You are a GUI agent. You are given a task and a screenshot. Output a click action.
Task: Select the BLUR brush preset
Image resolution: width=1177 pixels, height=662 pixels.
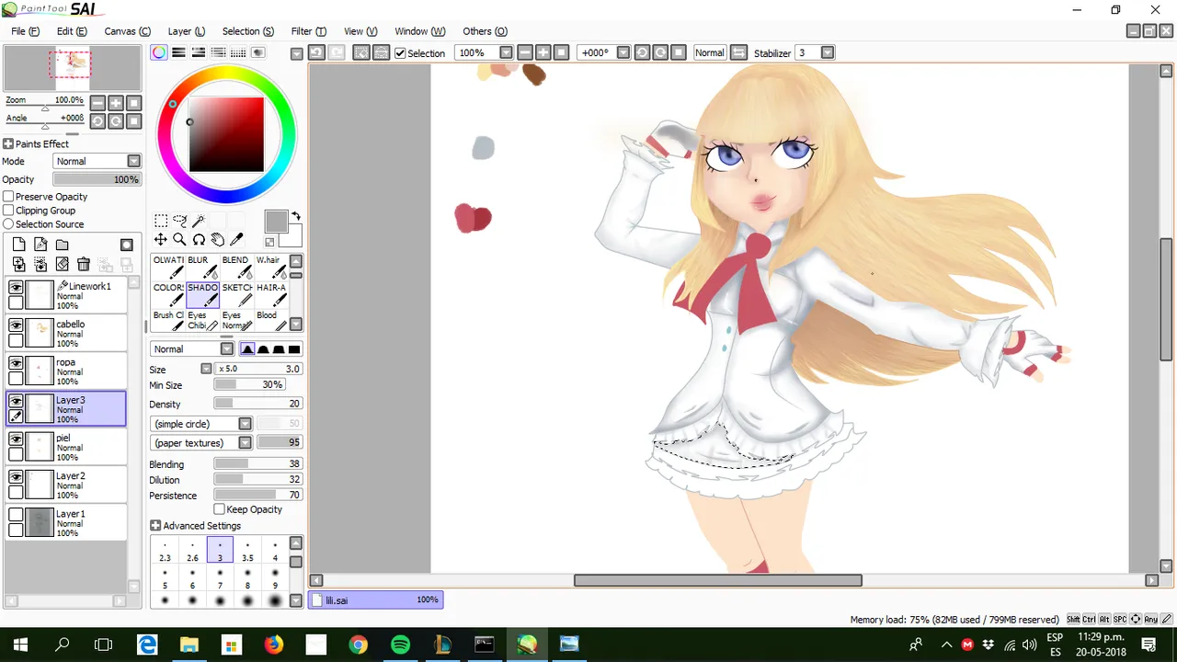click(202, 268)
